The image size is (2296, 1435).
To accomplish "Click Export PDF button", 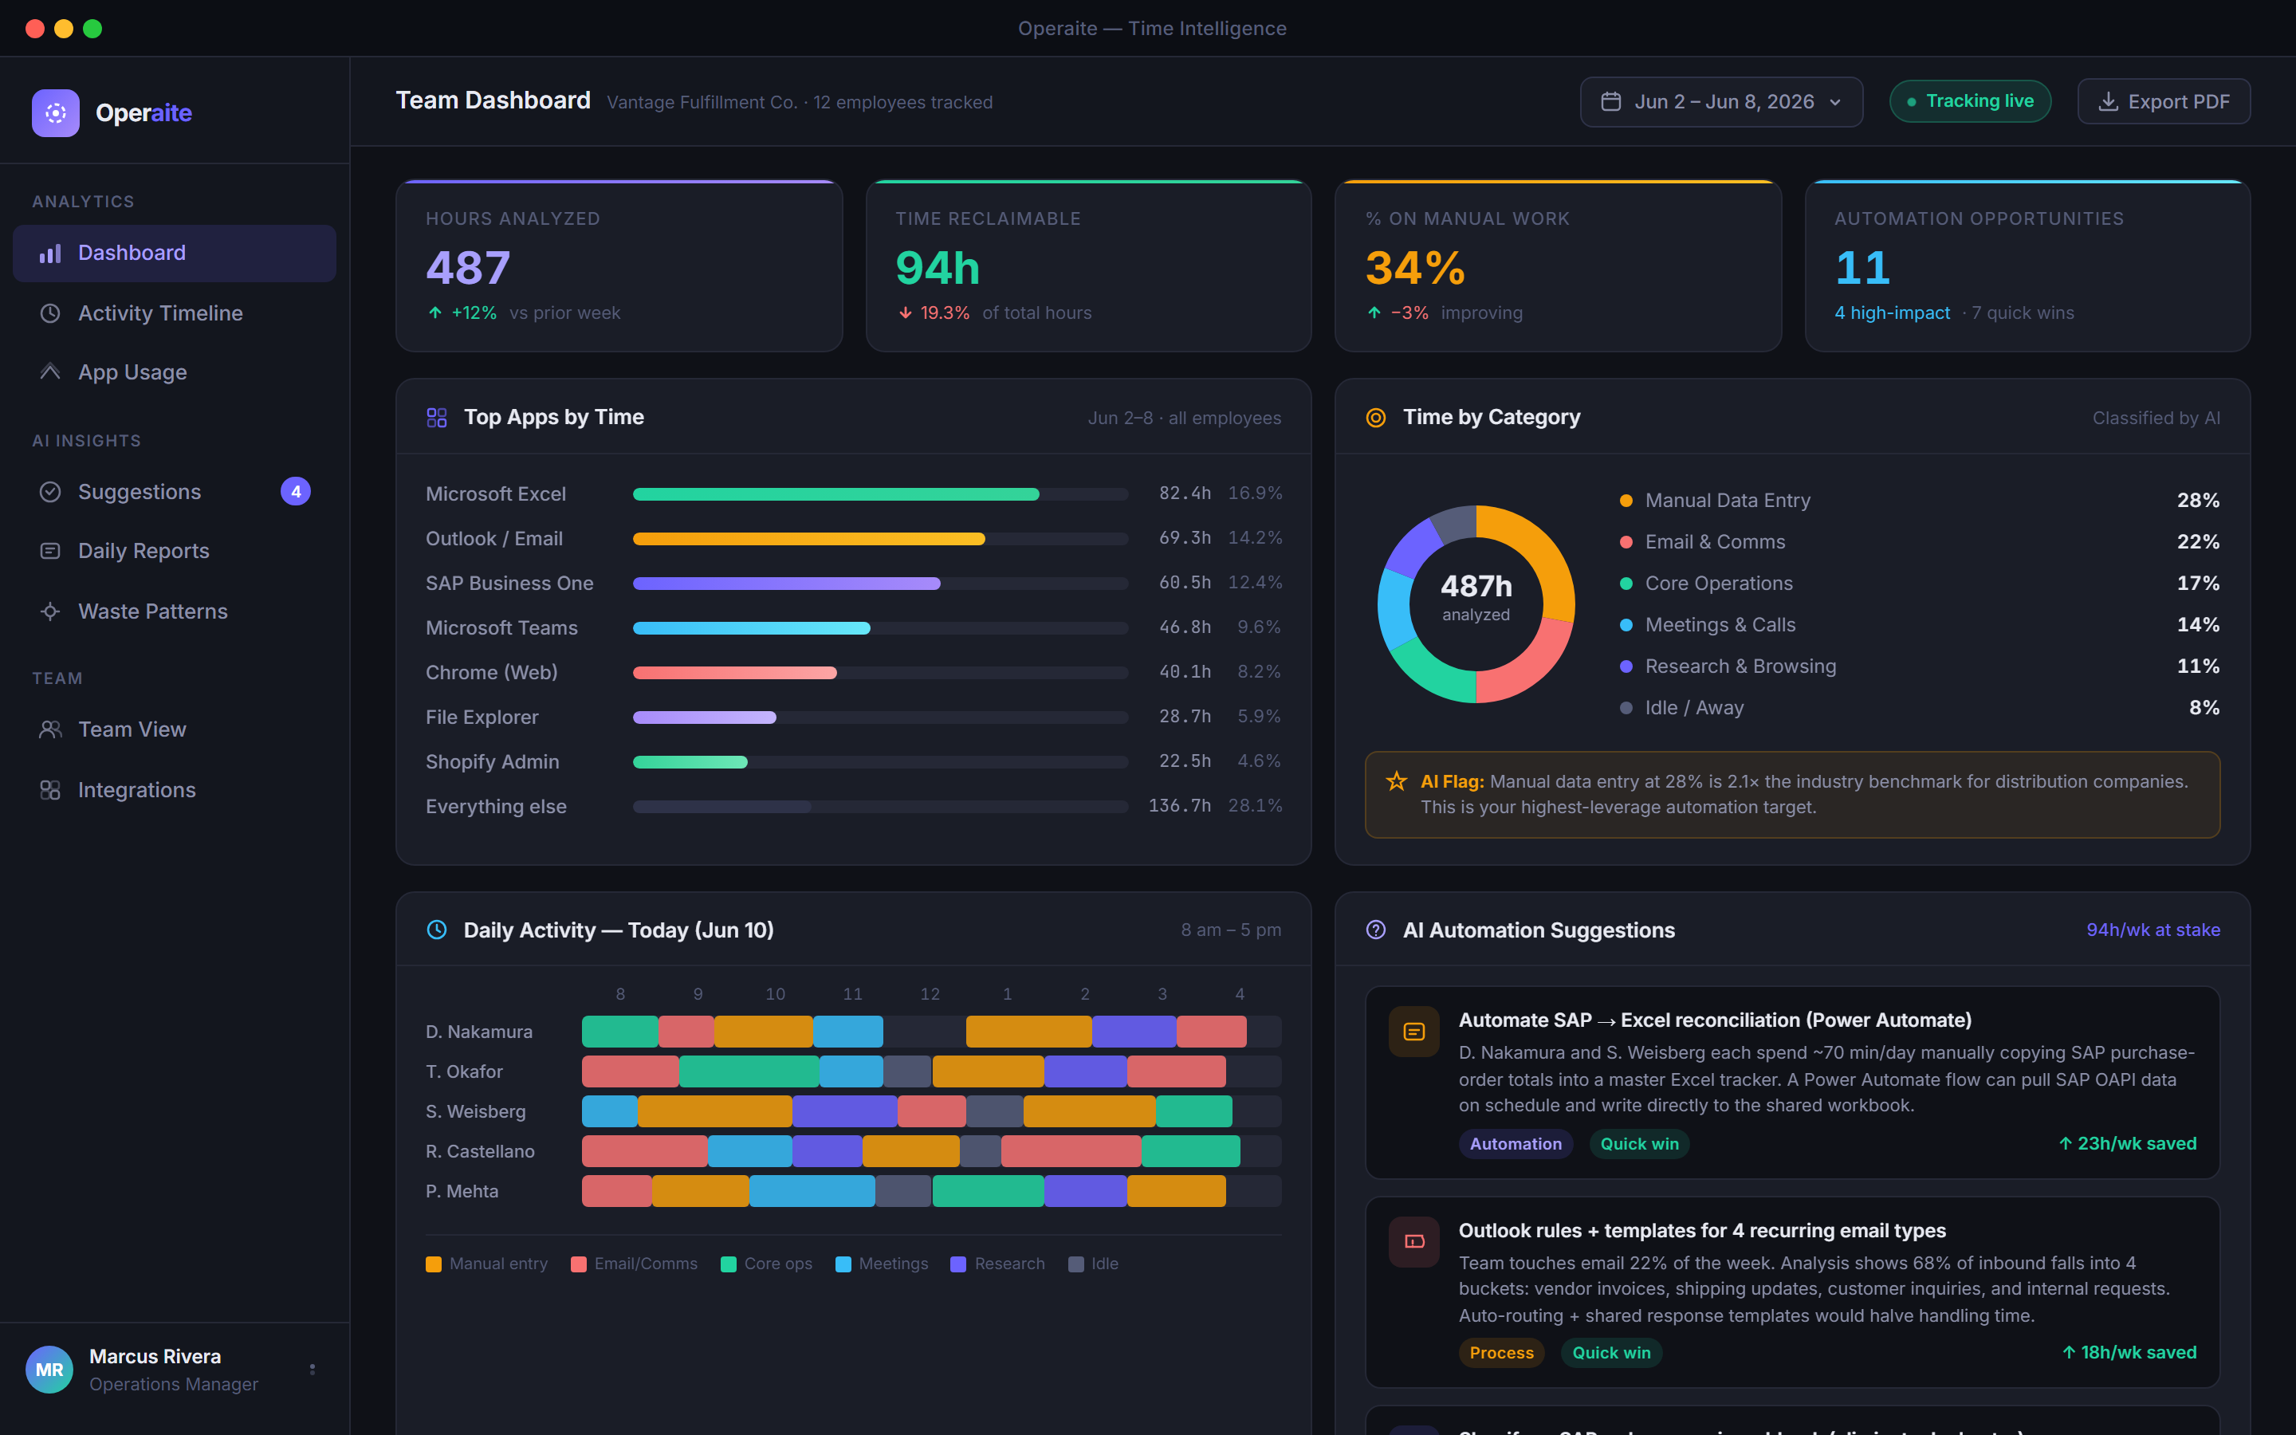I will [x=2163, y=101].
